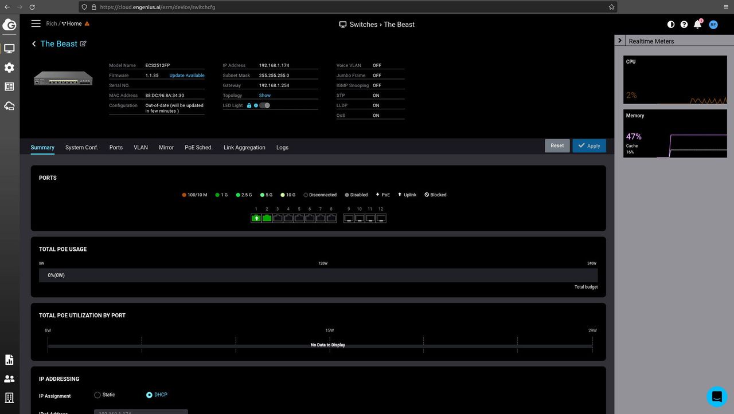The width and height of the screenshot is (734, 414).
Task: Select port 1 uplink icon
Action: (256, 218)
